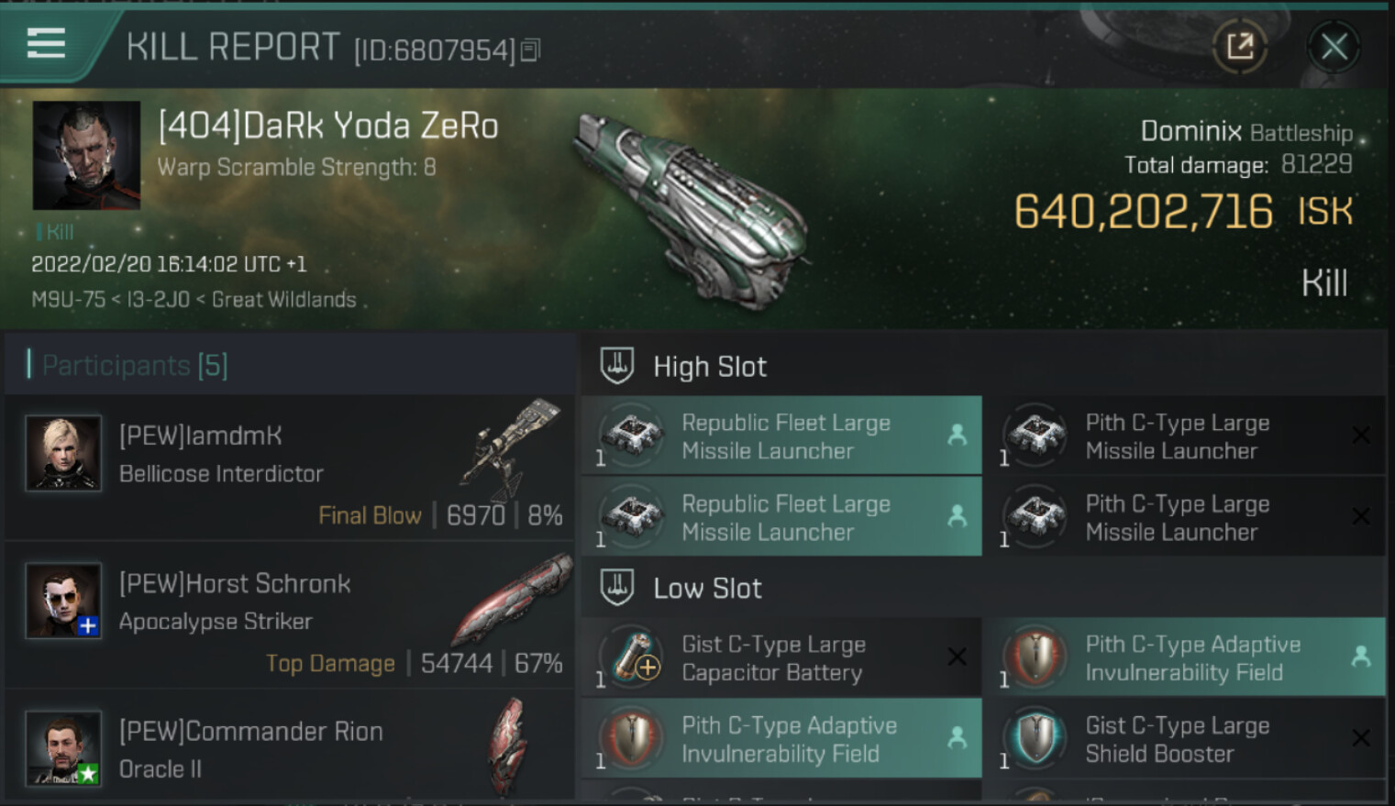Open the hamburger menu

click(46, 43)
